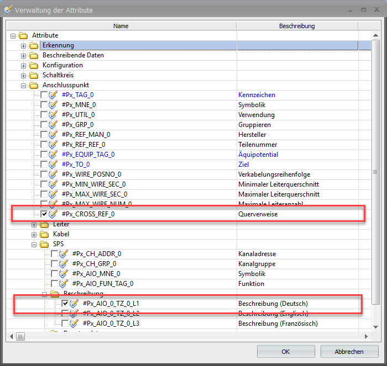Confirm with the OK button
The width and height of the screenshot is (387, 366).
click(x=285, y=351)
